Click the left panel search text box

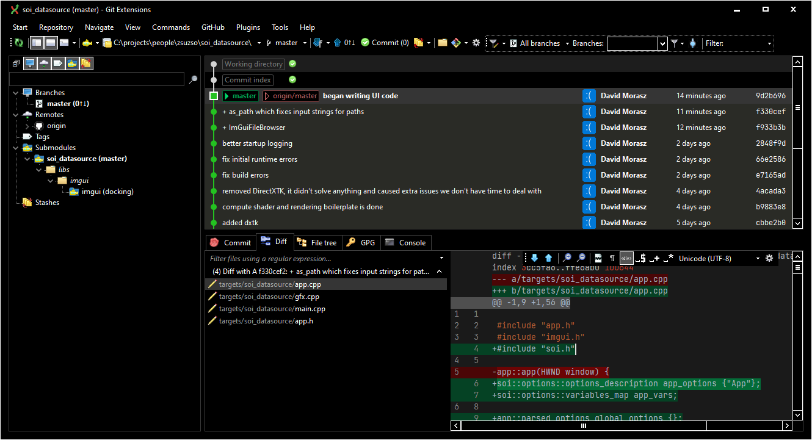[x=96, y=79]
